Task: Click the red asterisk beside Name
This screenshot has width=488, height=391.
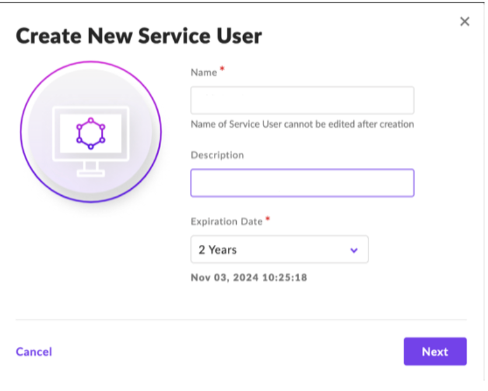Action: [222, 71]
